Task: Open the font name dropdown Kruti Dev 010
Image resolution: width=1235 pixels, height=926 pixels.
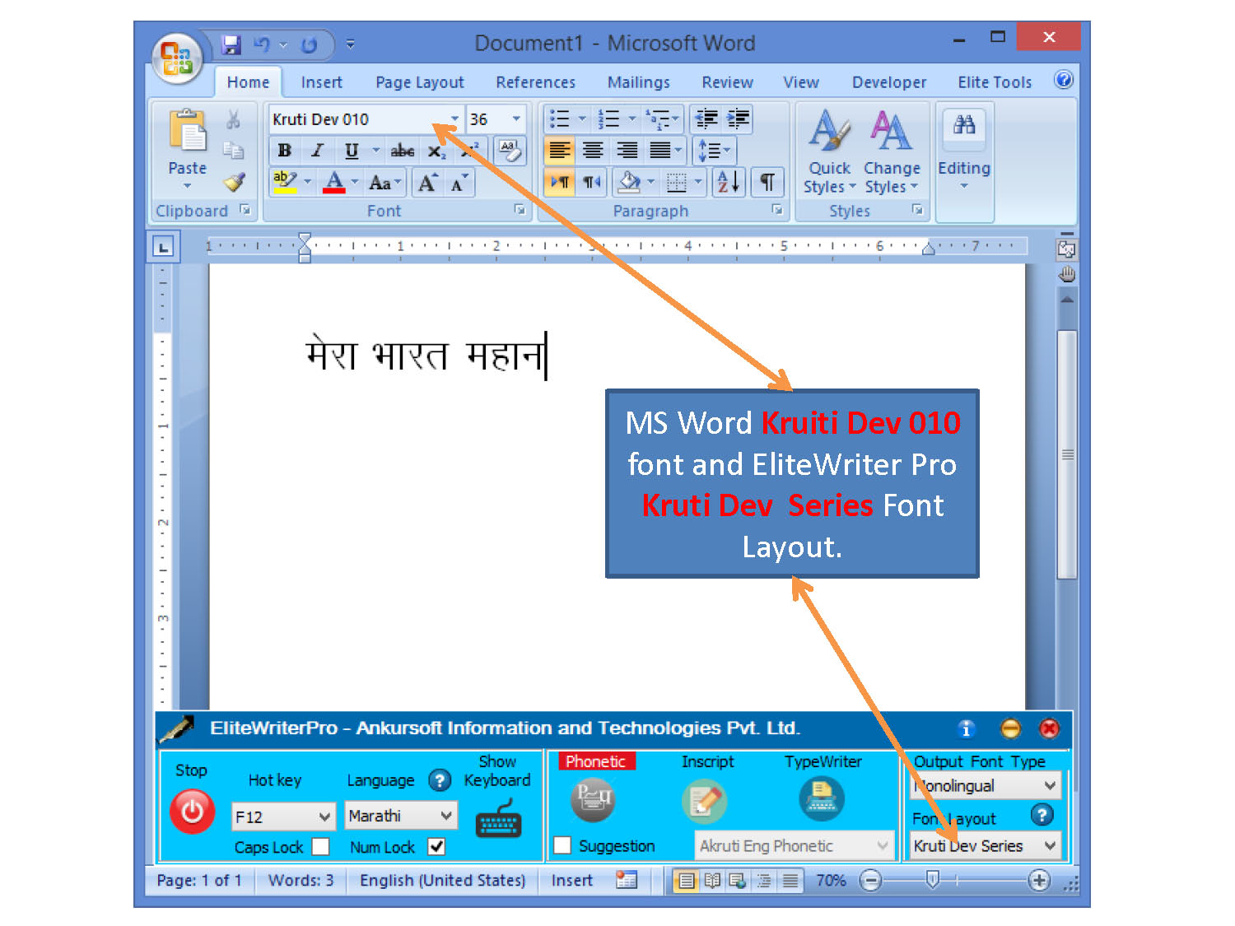Action: coord(454,119)
